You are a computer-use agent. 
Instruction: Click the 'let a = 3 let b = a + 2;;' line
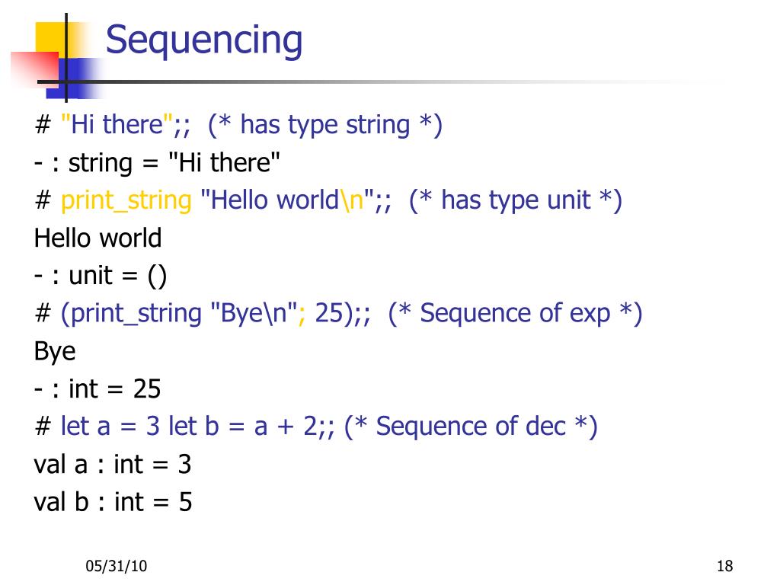(197, 427)
